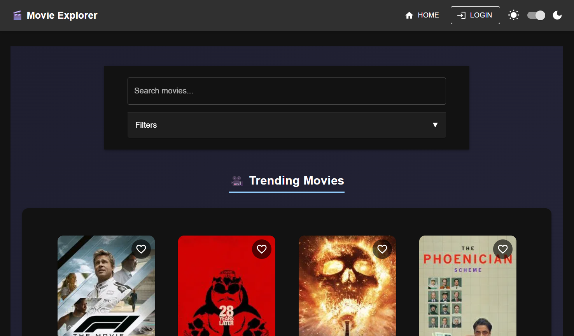Screen dimensions: 574x336
Task: Favorite the F1 The Movie poster
Action: tap(141, 249)
